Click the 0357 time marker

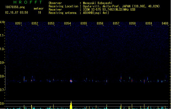pos(116,23)
